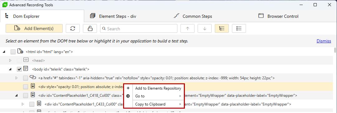Click the Common Steps tab stairs icon
The image size is (337, 113).
coord(176,16)
